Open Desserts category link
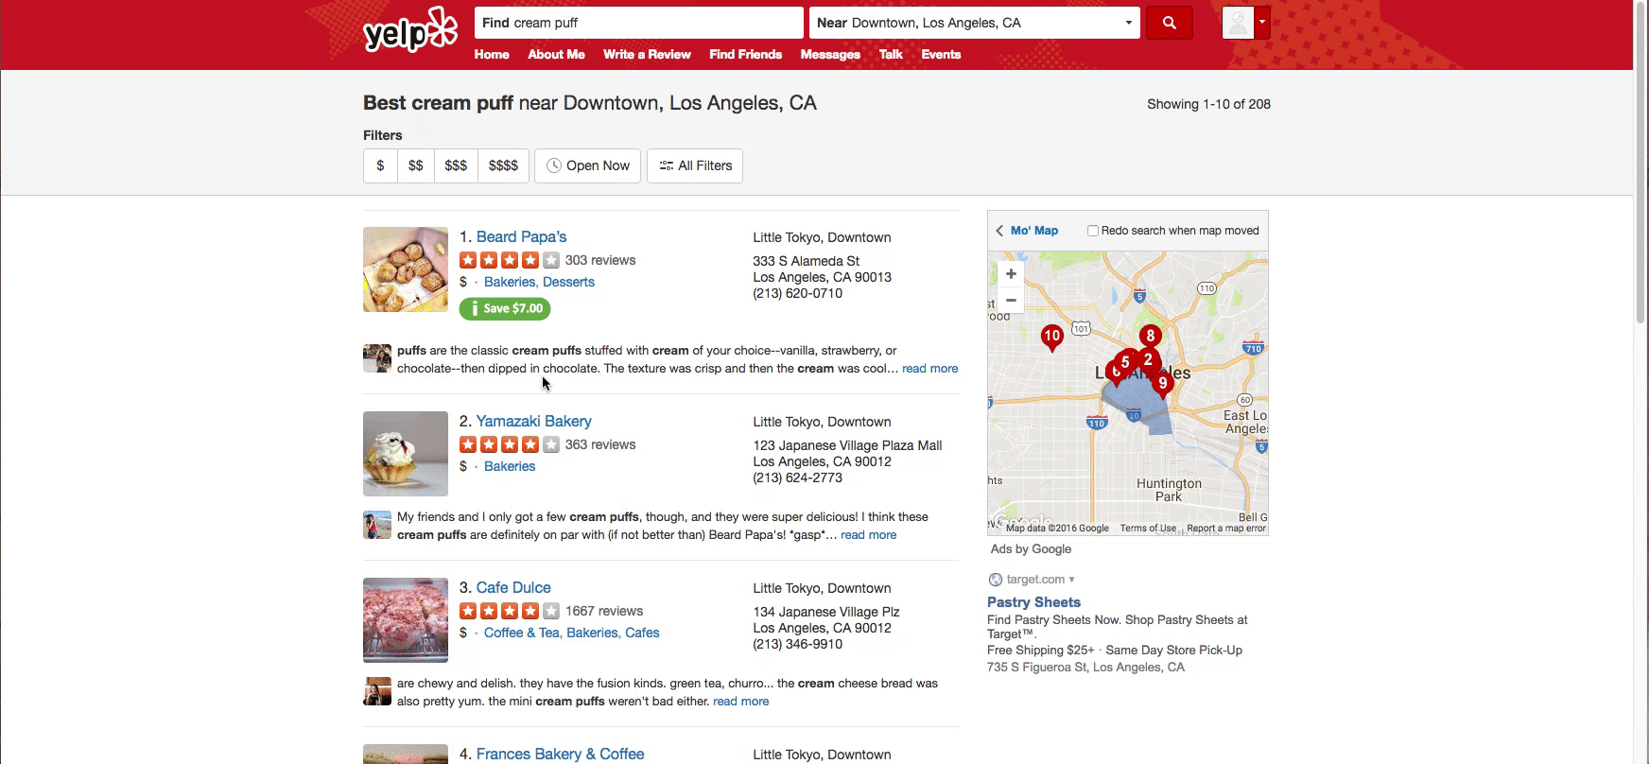 568,282
